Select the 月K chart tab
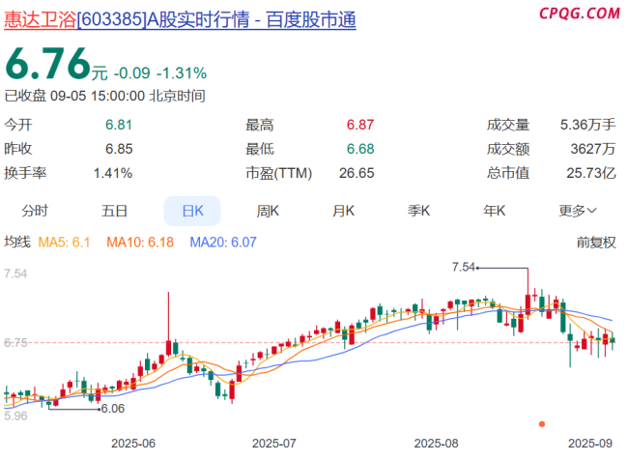Screen dimensions: 628x461 pos(343,211)
